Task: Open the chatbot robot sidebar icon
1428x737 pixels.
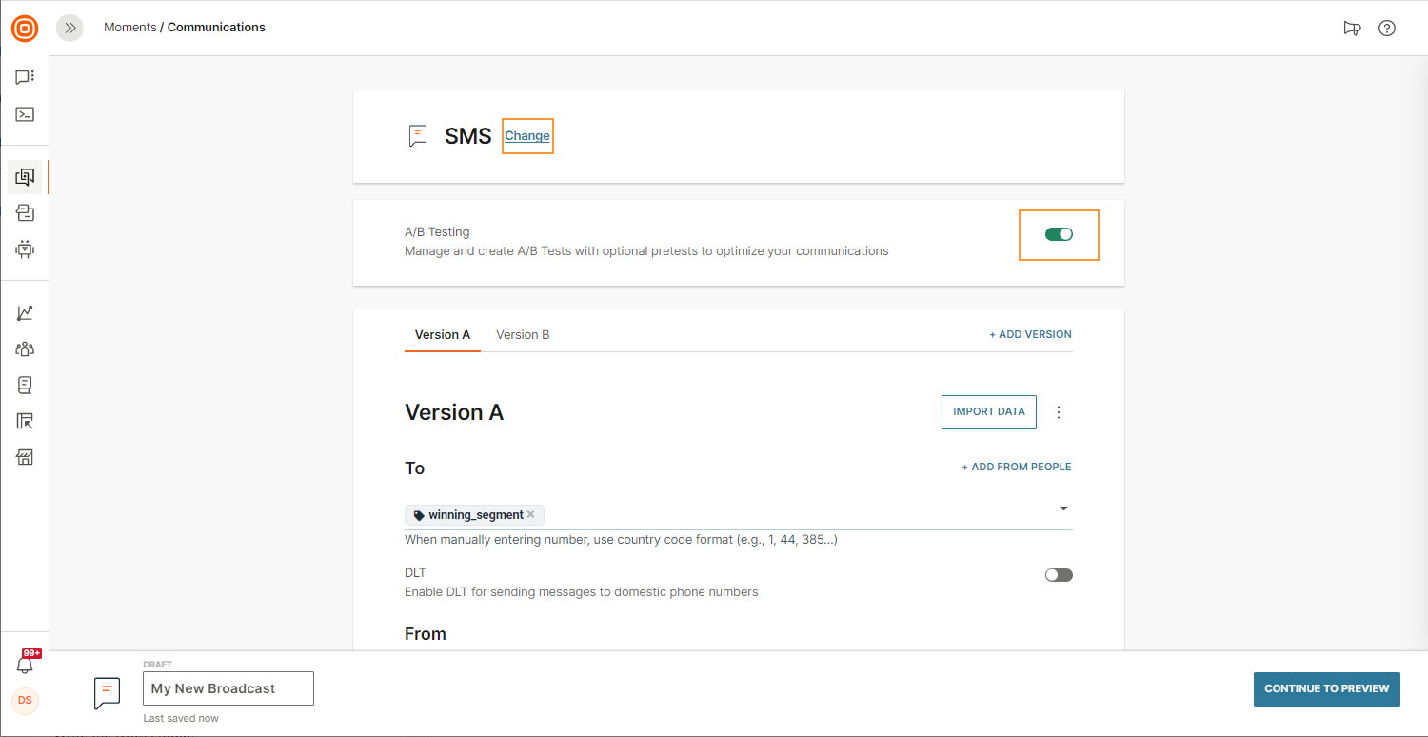Action: pyautogui.click(x=25, y=249)
